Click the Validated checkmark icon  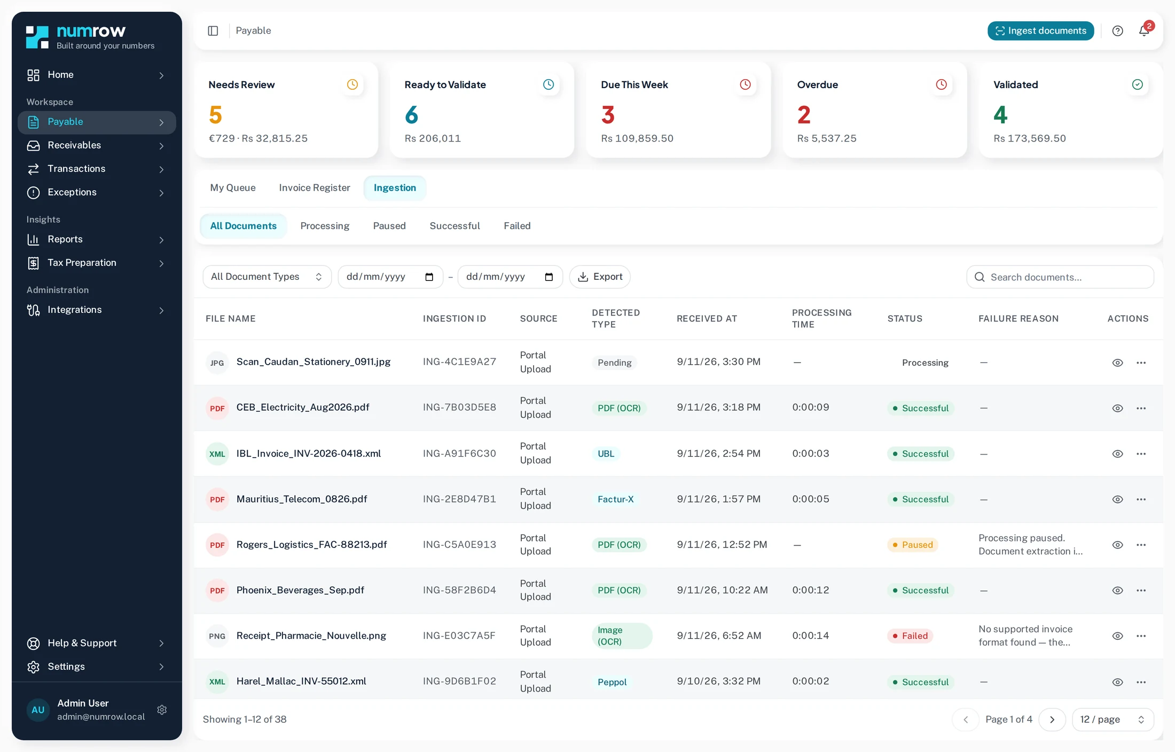tap(1138, 84)
